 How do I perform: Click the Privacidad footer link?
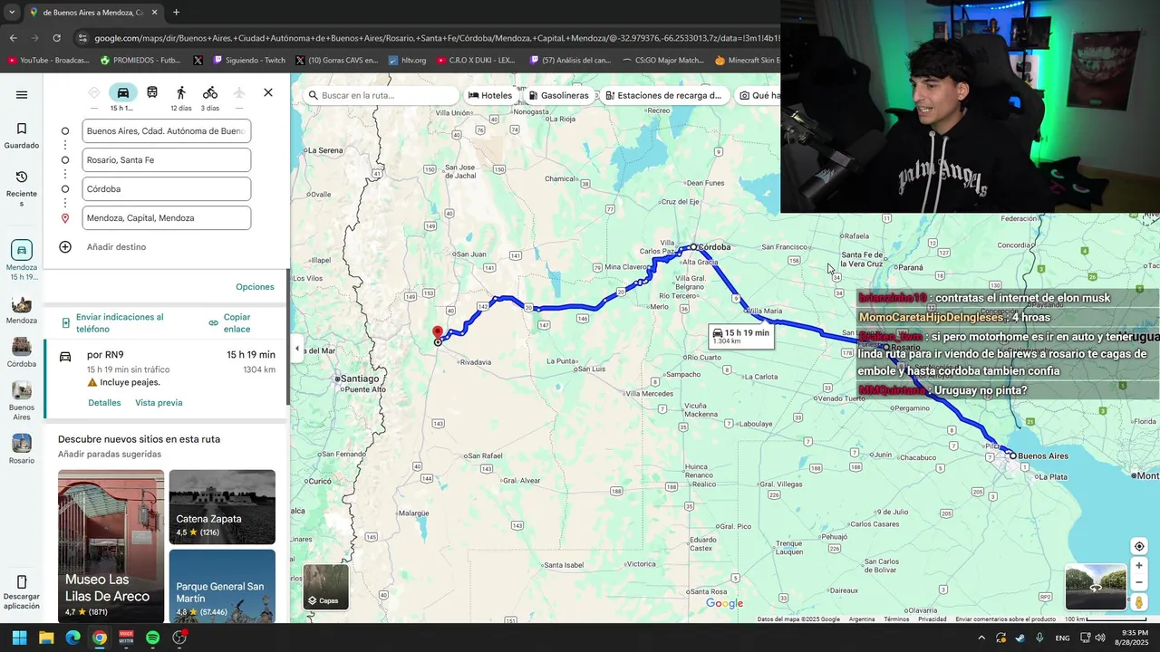tap(932, 619)
